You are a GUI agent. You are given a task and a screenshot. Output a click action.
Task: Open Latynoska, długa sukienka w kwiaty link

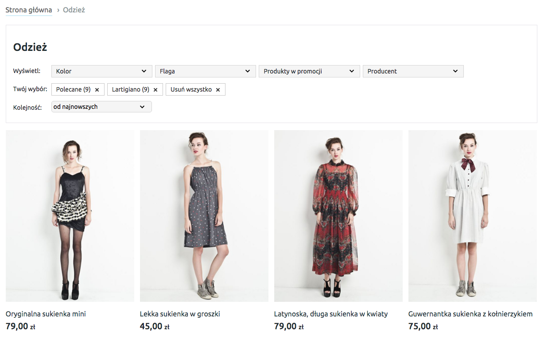(x=331, y=314)
